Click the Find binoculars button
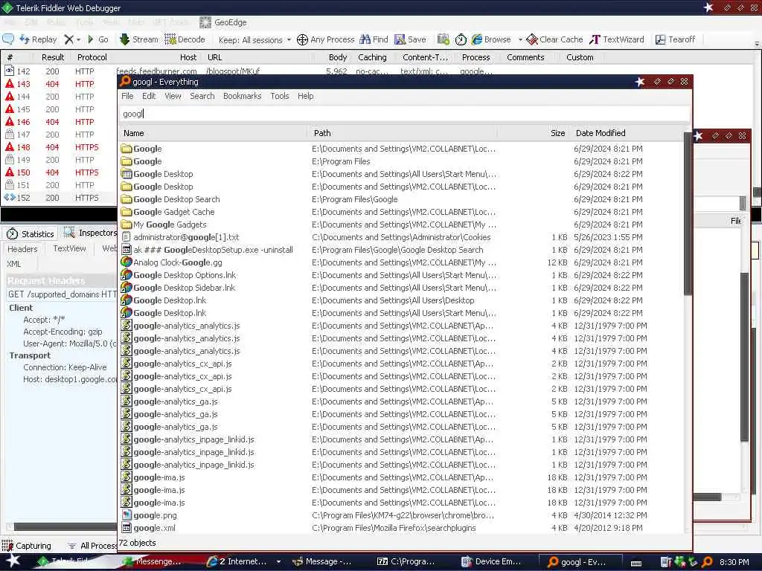The width and height of the screenshot is (762, 571). coord(374,39)
